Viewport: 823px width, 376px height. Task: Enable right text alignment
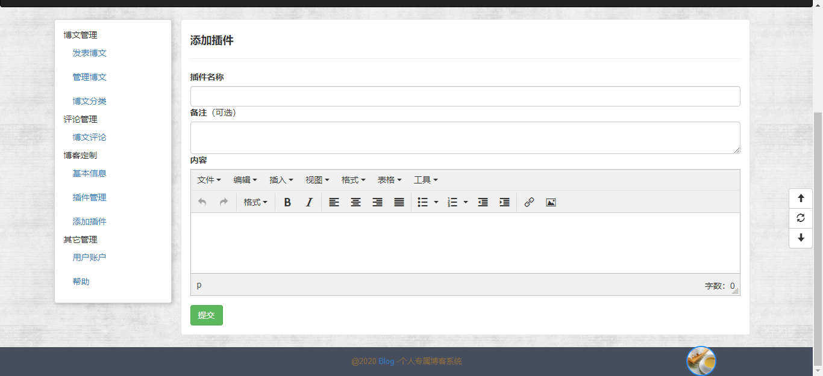[x=378, y=202]
